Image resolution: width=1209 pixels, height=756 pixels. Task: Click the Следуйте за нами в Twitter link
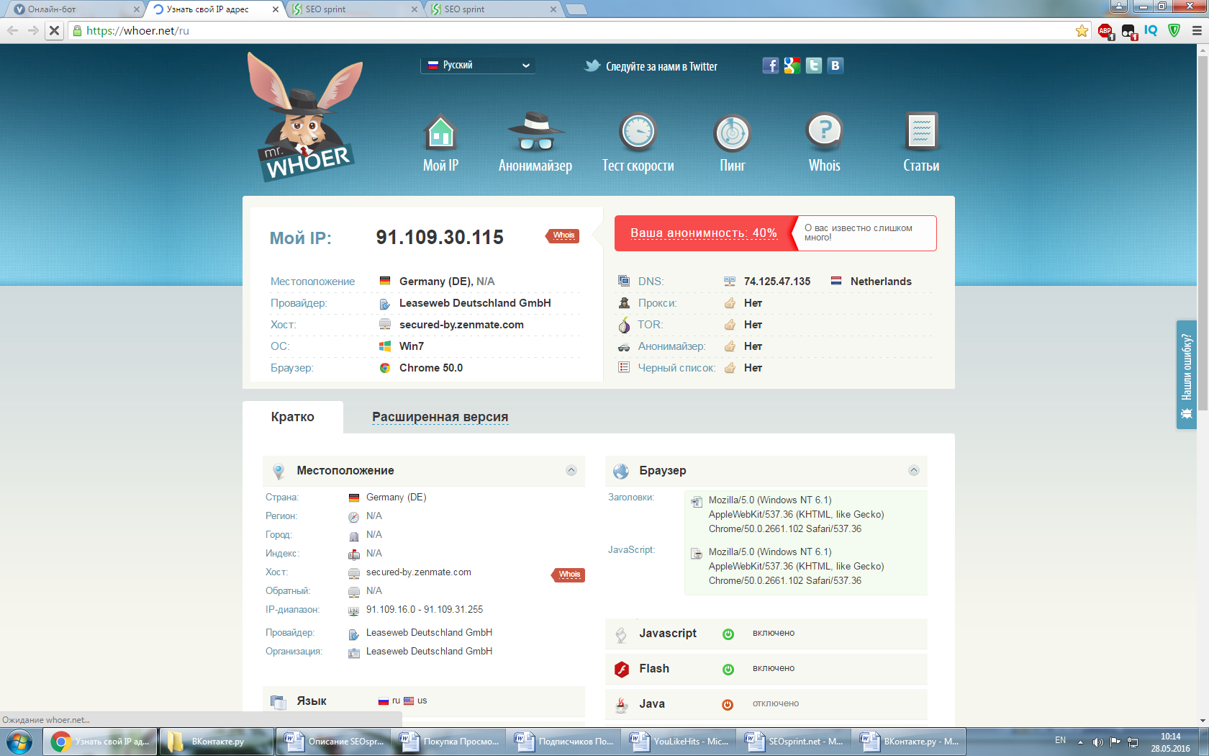pyautogui.click(x=661, y=66)
